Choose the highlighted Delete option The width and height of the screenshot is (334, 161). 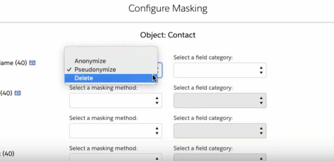coord(84,78)
